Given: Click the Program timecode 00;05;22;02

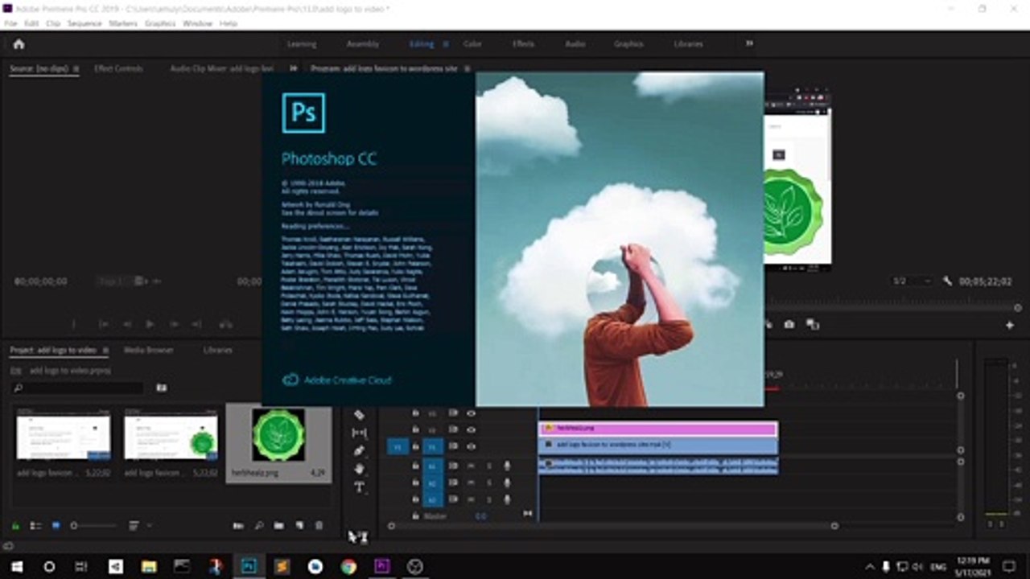Looking at the screenshot, I should pos(987,281).
